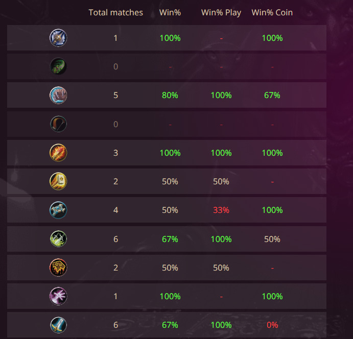The image size is (353, 339).
Task: Select the 80% win rate in Druid row
Action: [x=170, y=95]
